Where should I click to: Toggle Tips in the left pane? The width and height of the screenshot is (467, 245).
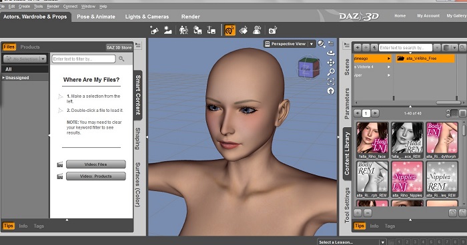[x=8, y=226]
